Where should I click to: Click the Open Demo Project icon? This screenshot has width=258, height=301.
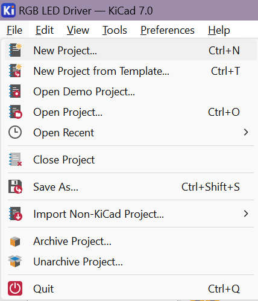(15, 91)
